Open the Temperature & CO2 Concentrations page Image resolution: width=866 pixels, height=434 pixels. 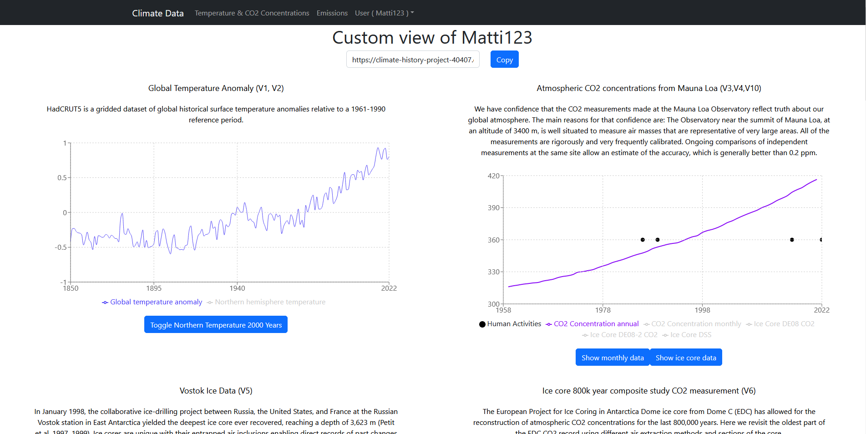252,13
